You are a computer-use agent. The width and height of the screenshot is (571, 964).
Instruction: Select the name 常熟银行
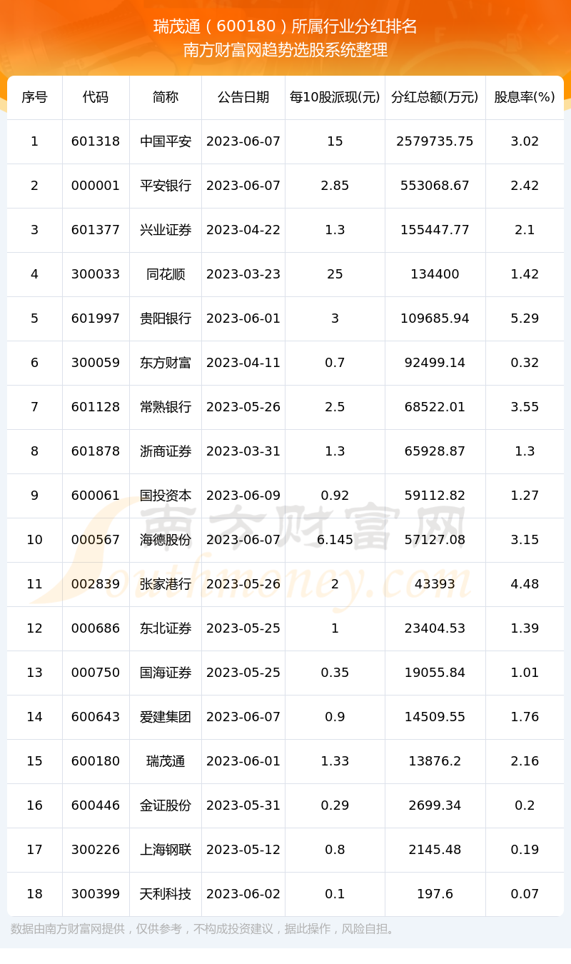[x=166, y=407]
